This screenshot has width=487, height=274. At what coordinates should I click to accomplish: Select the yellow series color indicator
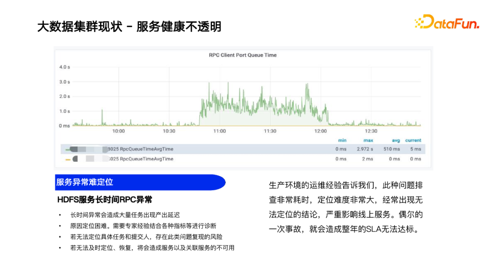tap(68, 159)
